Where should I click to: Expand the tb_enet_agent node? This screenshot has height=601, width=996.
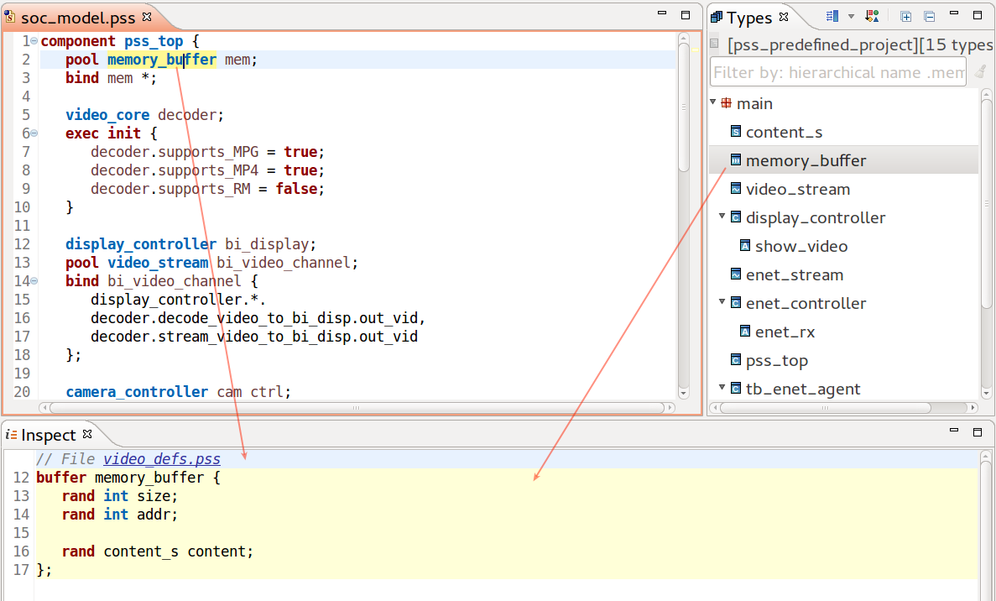click(721, 389)
